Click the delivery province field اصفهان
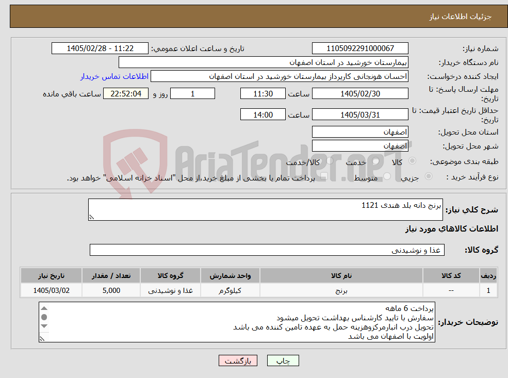508x378 pixels. (360, 132)
